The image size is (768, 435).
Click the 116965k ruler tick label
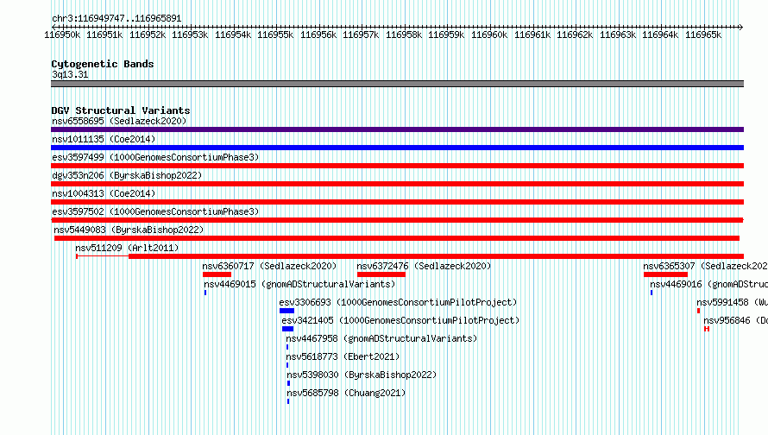[x=703, y=35]
